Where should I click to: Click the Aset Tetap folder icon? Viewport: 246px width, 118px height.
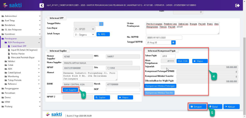[3, 21]
